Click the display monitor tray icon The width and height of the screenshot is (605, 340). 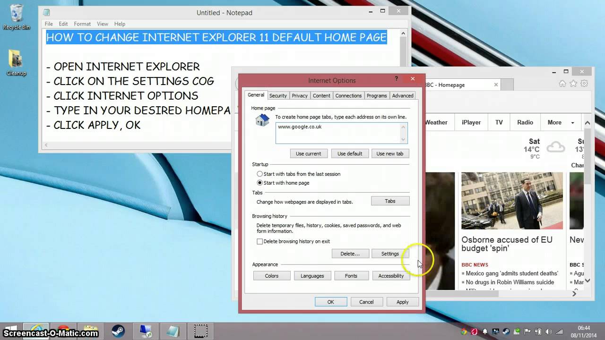[x=495, y=331]
